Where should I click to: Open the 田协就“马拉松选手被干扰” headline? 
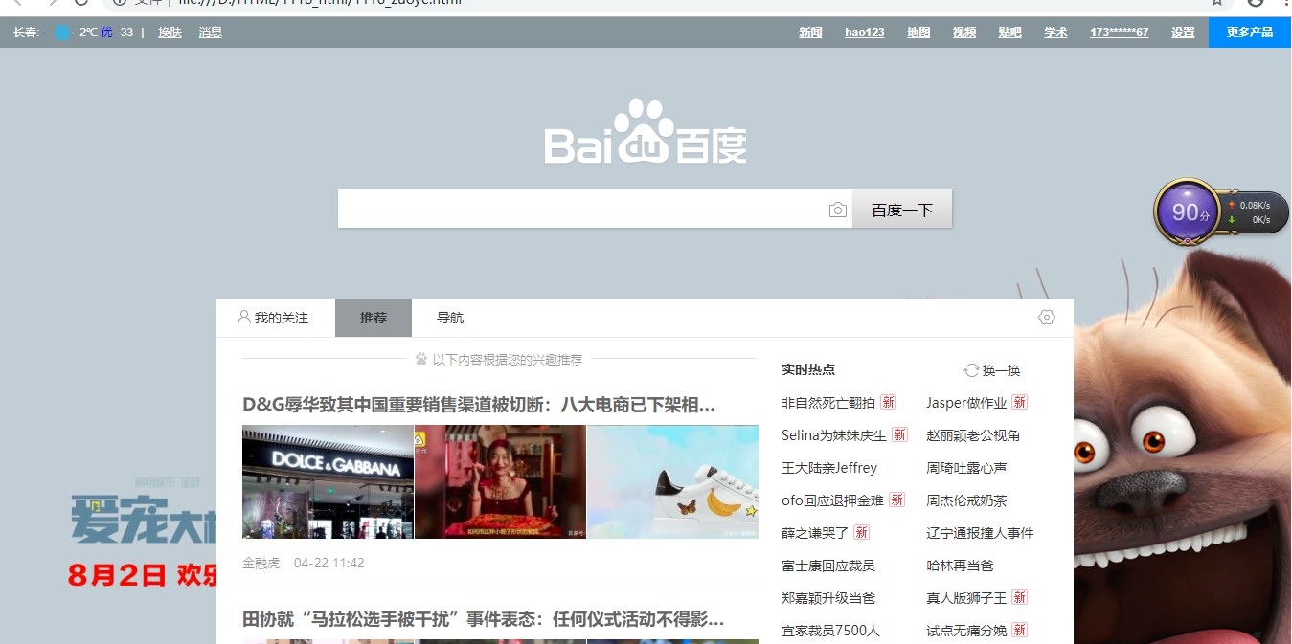484,620
